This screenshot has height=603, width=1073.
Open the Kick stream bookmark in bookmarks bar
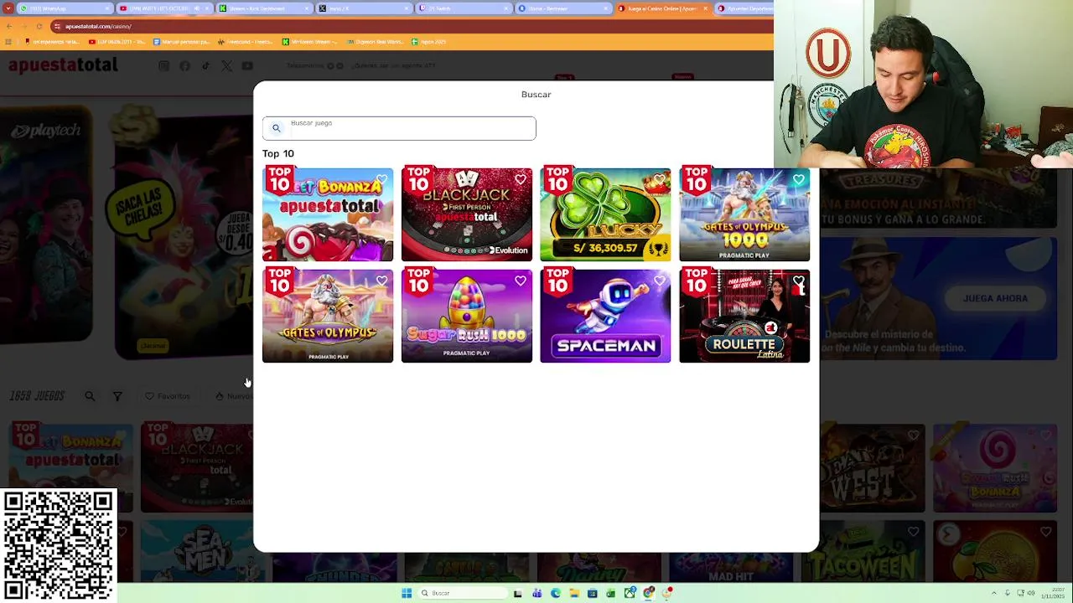tap(311, 41)
